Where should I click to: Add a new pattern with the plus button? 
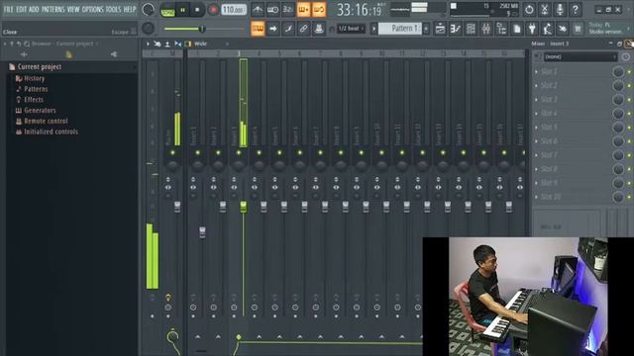tap(426, 29)
